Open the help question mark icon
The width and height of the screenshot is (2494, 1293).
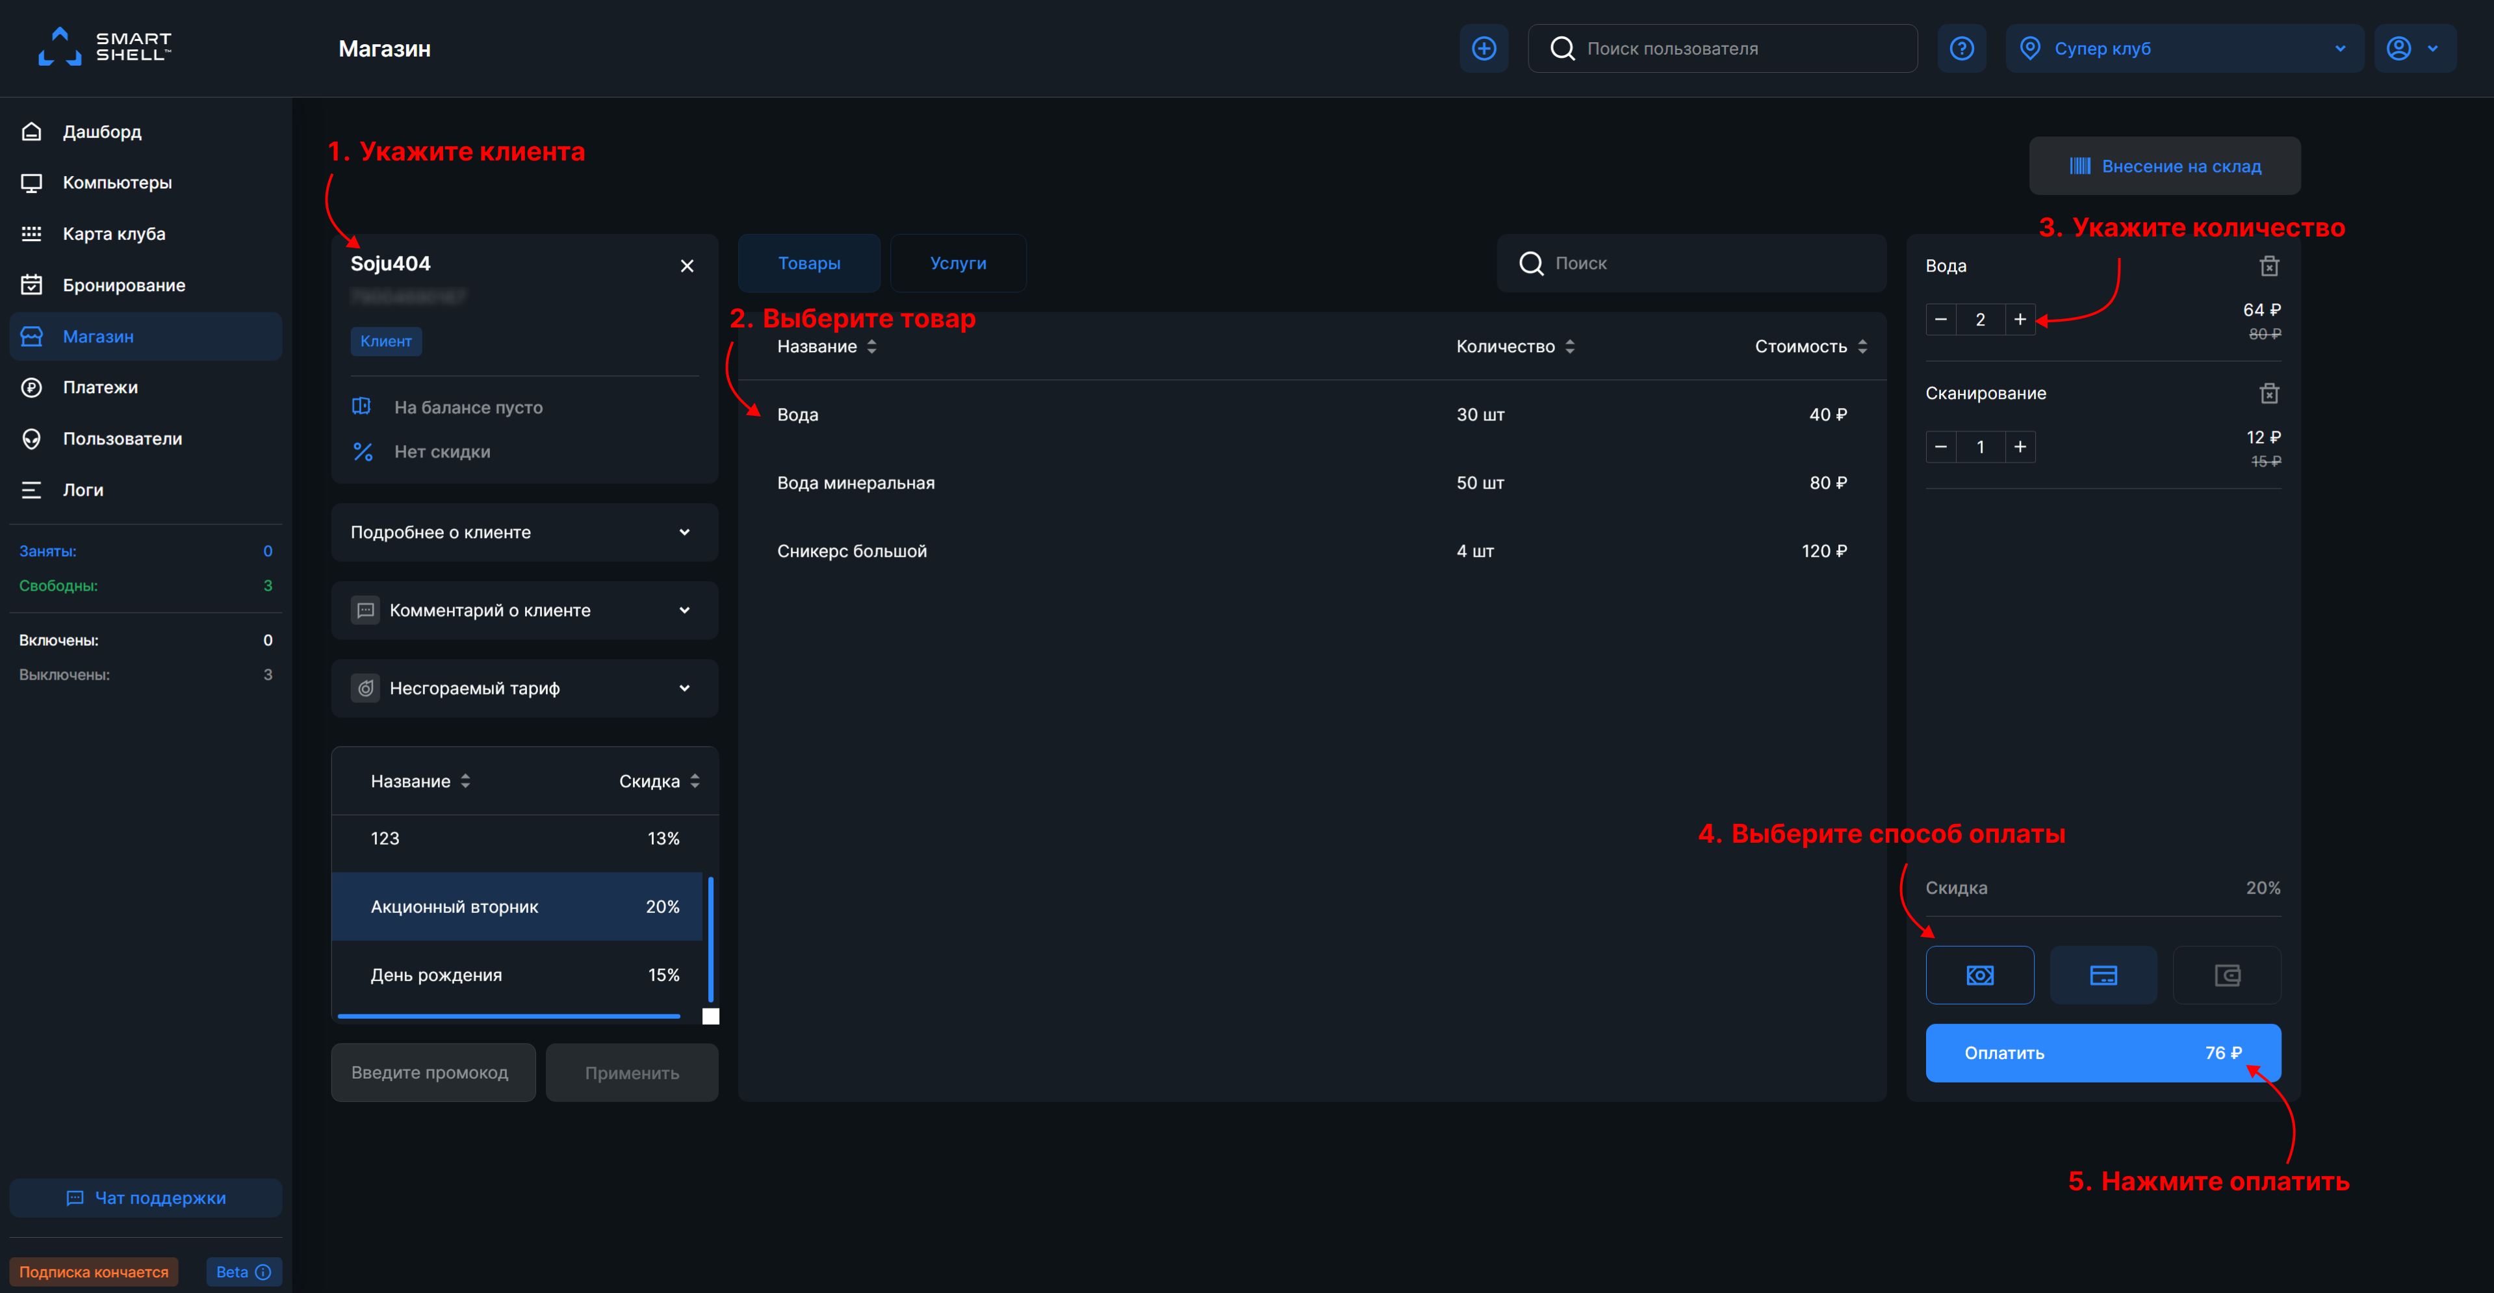pyautogui.click(x=1962, y=48)
